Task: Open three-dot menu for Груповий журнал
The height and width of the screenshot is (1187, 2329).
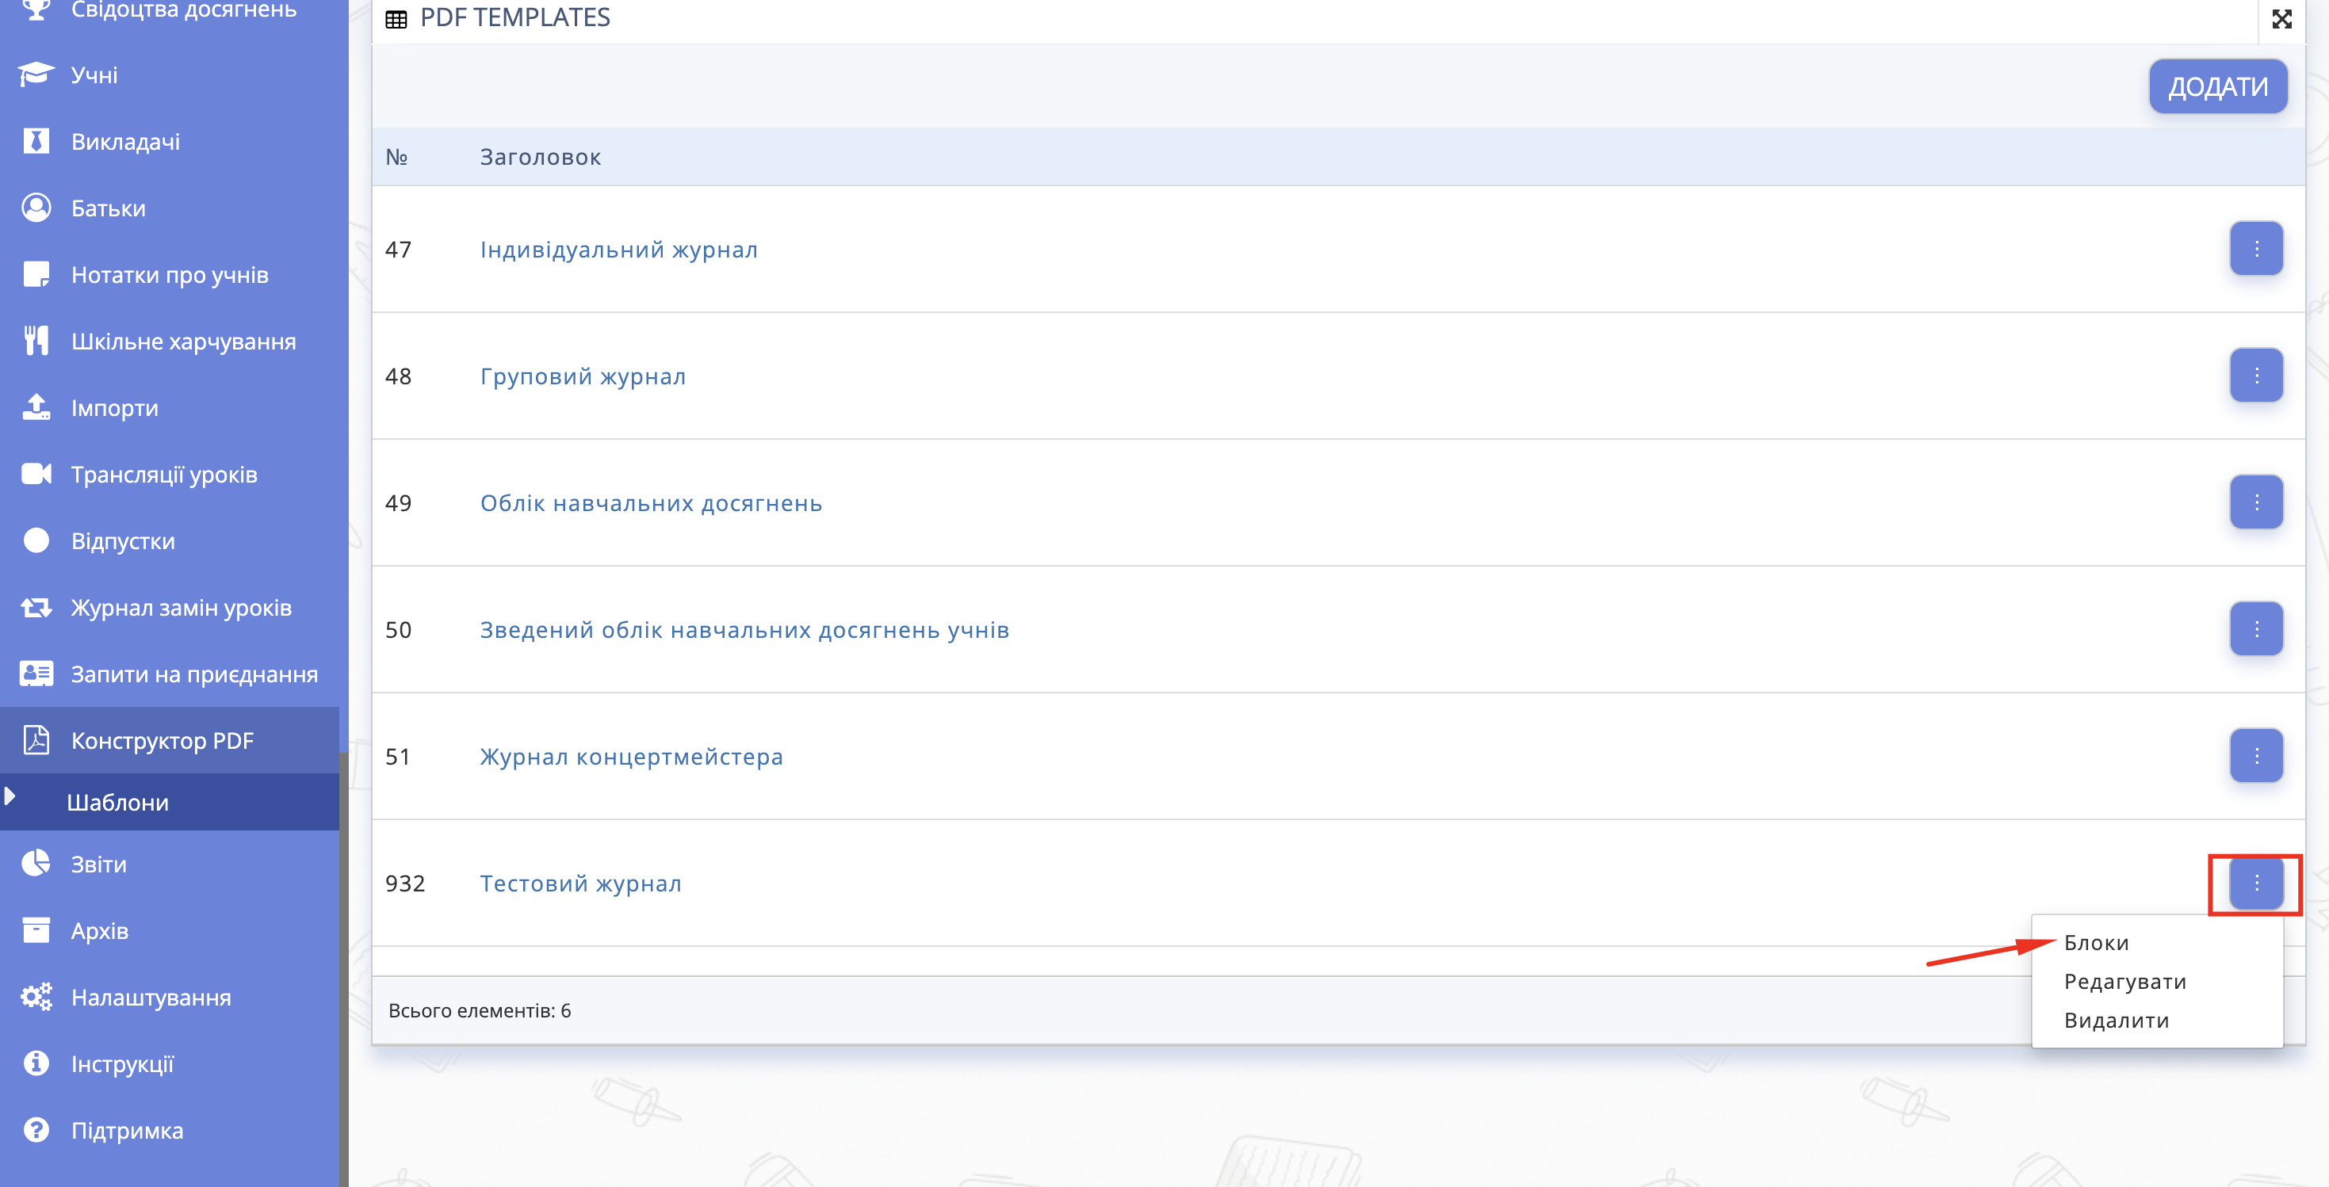Action: coord(2256,376)
